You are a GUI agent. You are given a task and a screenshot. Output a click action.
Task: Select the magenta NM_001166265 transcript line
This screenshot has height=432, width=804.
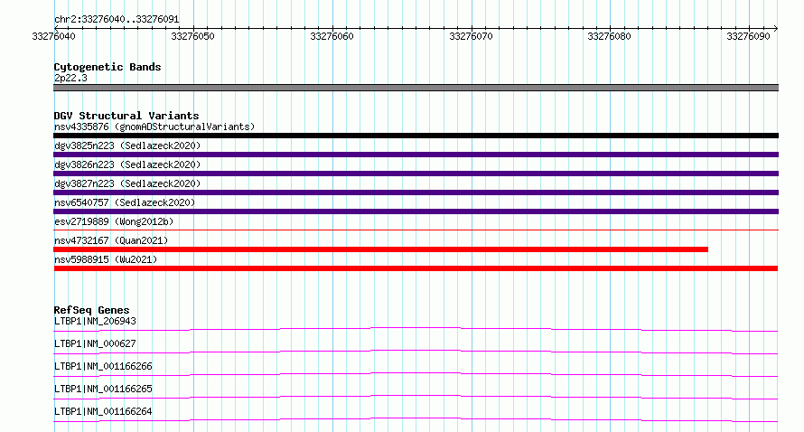416,397
